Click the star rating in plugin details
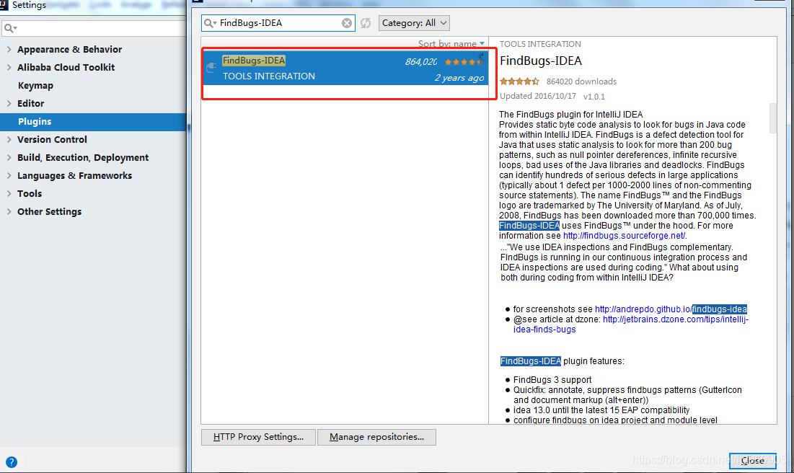This screenshot has width=794, height=473. point(519,81)
